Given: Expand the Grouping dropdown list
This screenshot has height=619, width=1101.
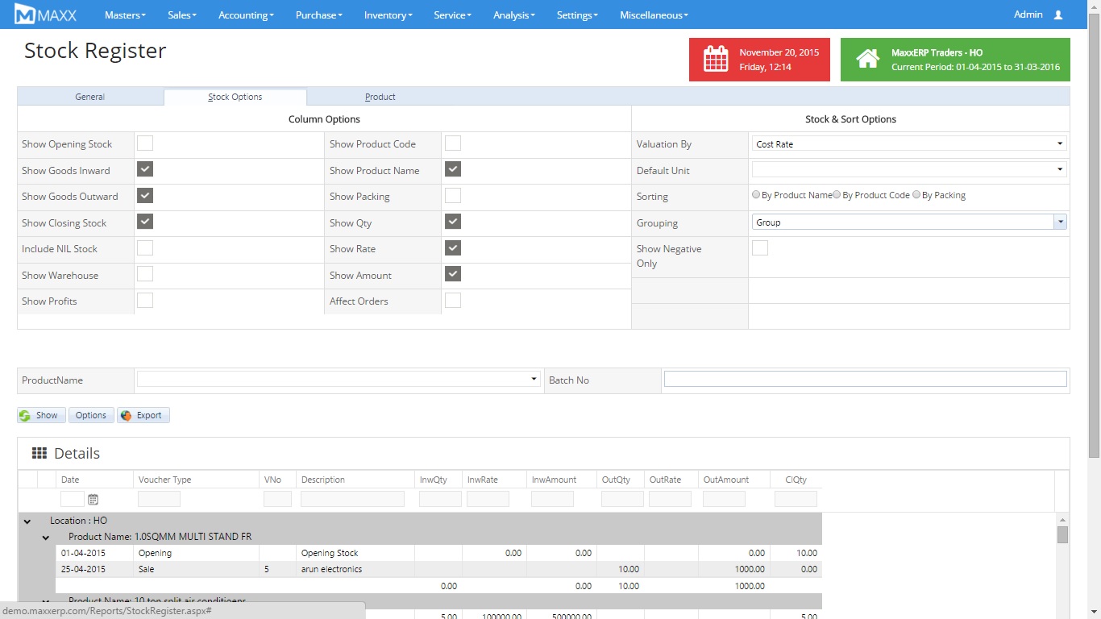Looking at the screenshot, I should (x=1060, y=222).
